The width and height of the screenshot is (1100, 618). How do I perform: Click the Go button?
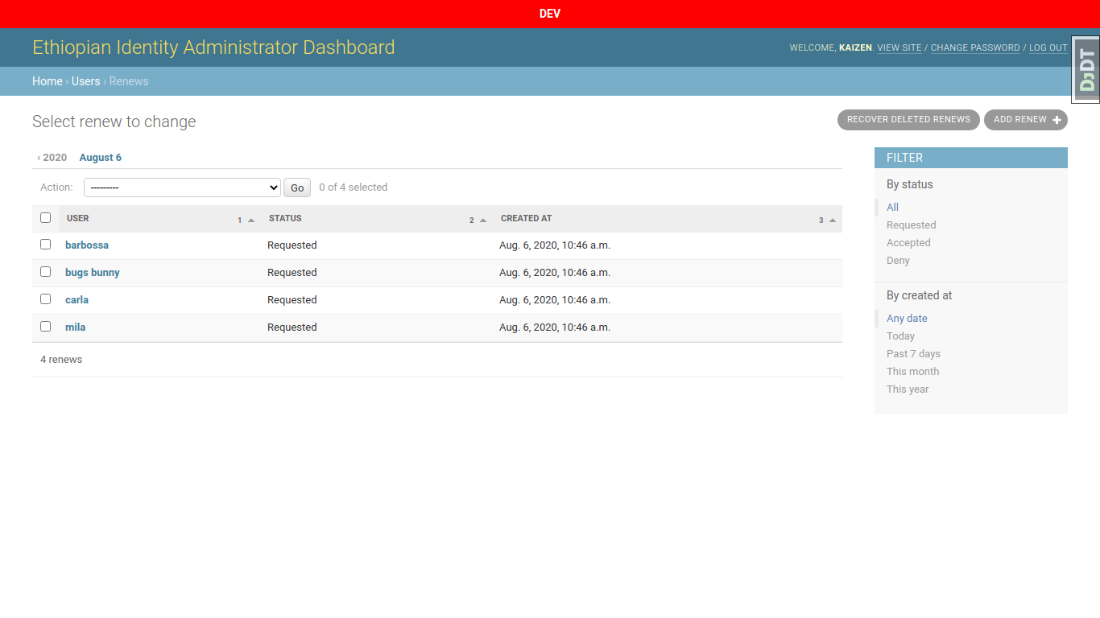297,187
